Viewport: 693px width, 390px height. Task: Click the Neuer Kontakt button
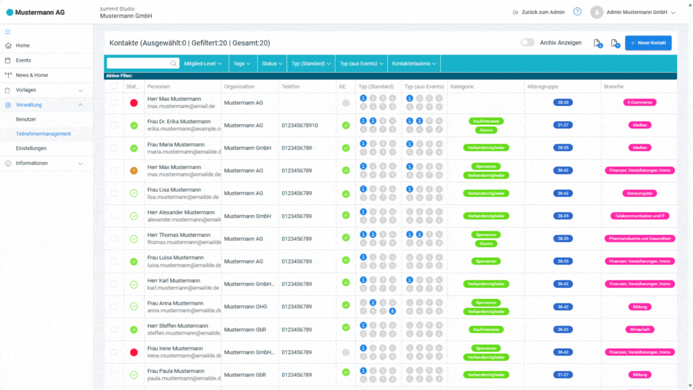click(x=649, y=43)
